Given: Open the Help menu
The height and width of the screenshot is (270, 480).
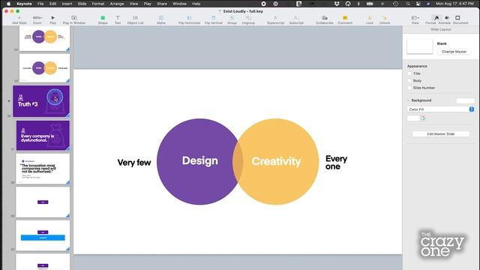Looking at the screenshot, I should coord(196,4).
